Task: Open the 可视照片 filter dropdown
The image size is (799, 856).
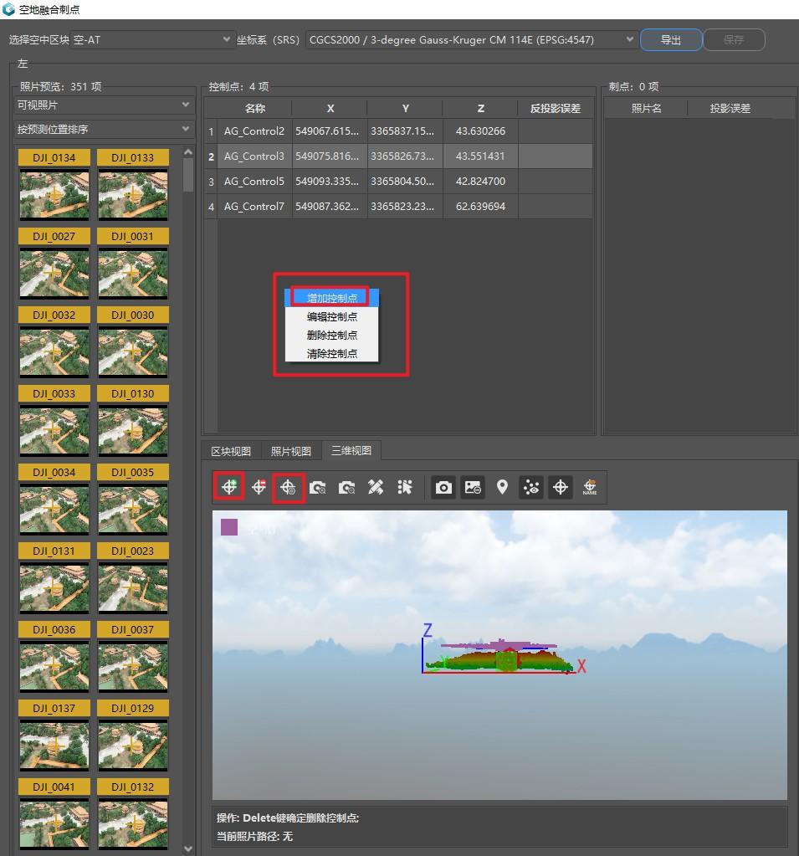Action: (x=104, y=105)
